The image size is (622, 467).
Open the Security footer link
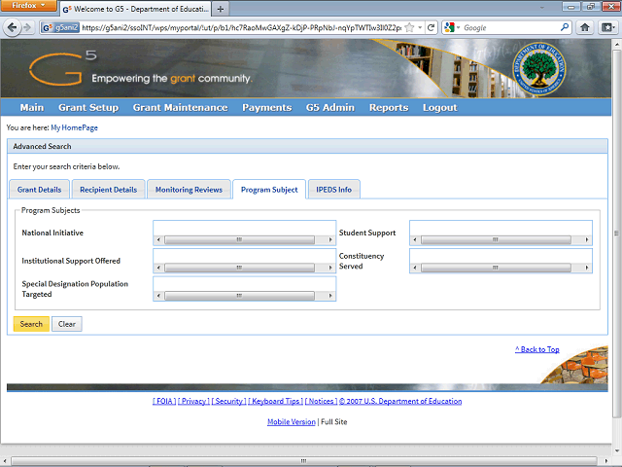(x=229, y=401)
